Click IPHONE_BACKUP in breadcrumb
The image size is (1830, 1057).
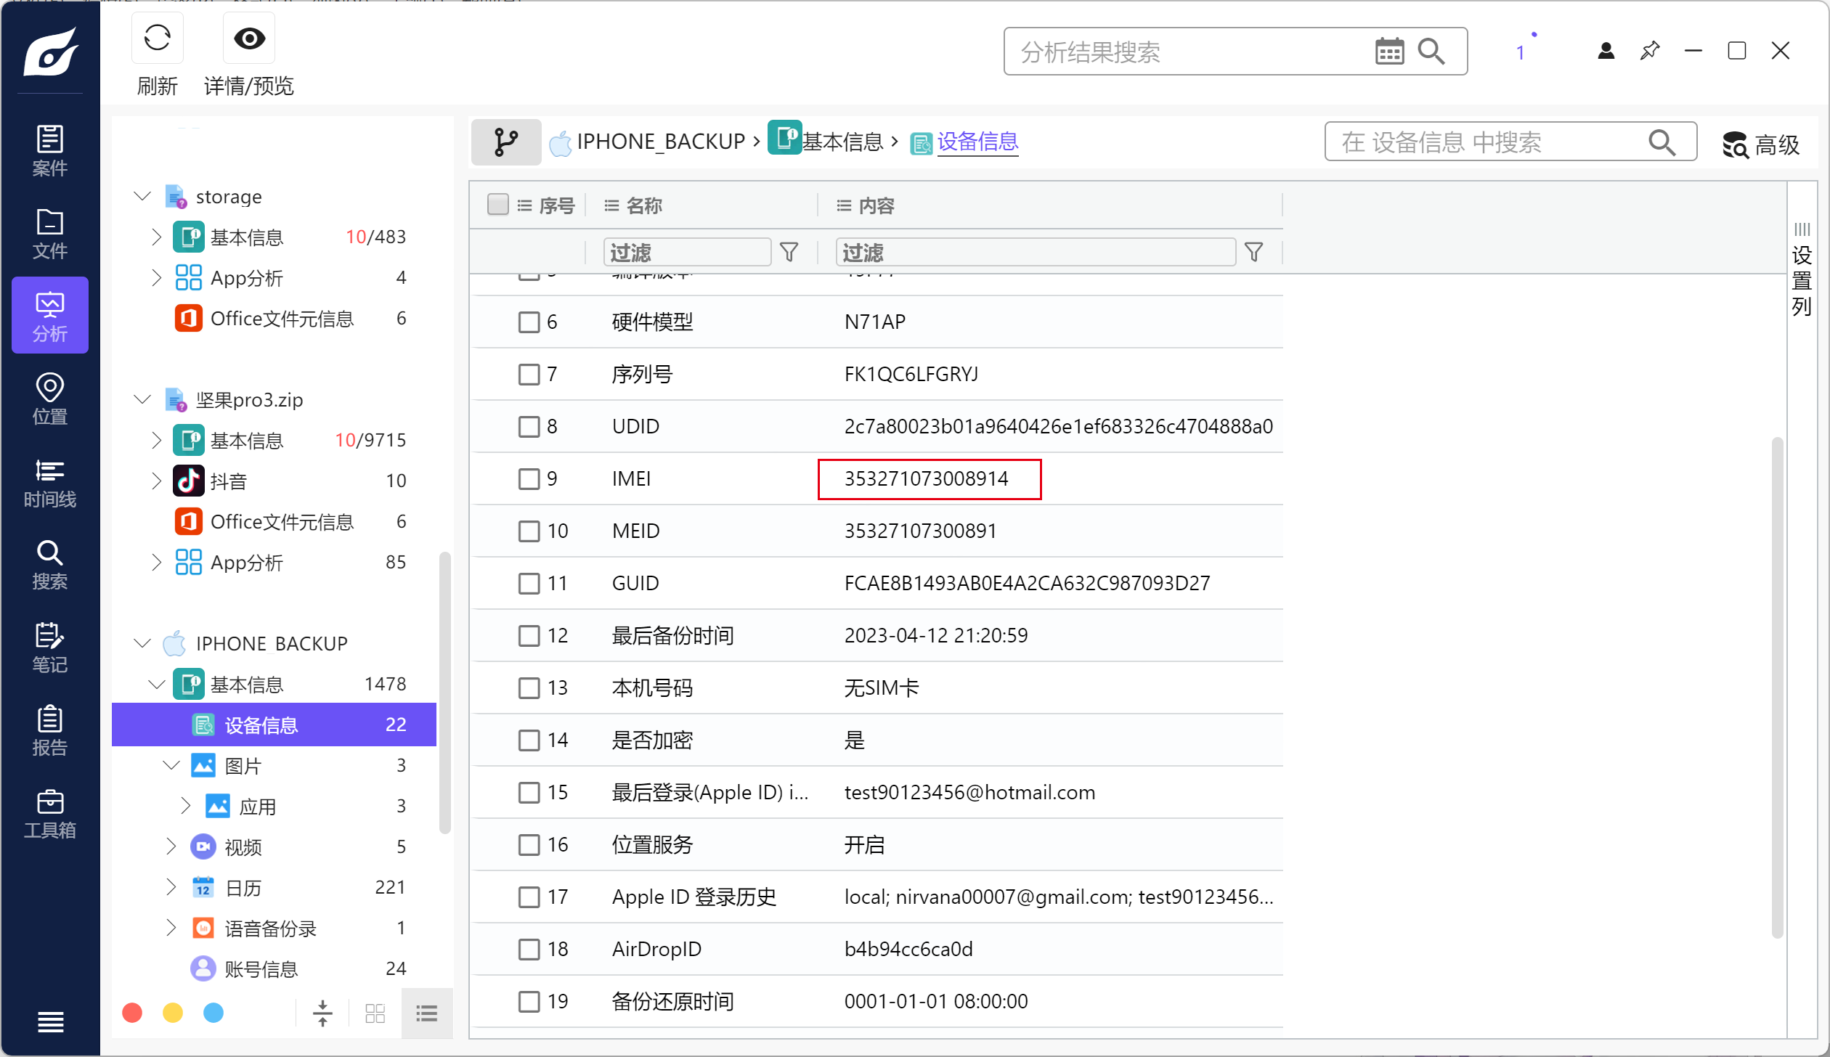661,142
